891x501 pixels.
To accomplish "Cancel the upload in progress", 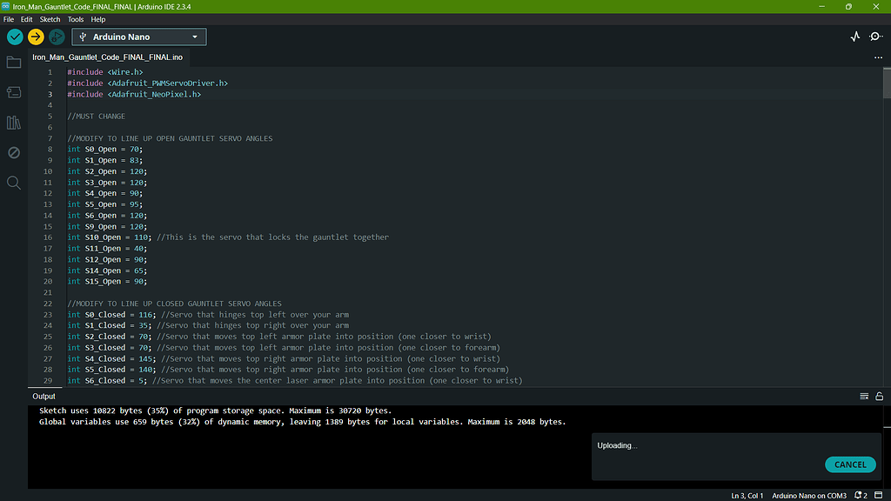I will (x=850, y=464).
